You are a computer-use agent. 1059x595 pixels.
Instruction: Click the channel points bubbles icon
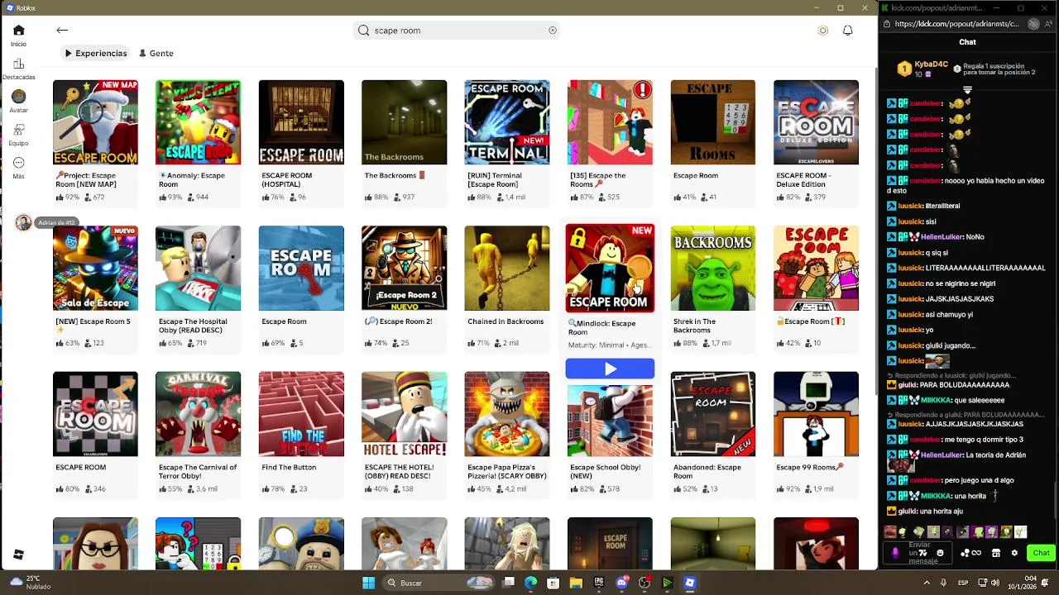[963, 553]
